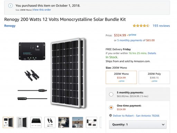Select the One-time payment radio button
The height and width of the screenshot is (133, 177).
pyautogui.click(x=111, y=108)
